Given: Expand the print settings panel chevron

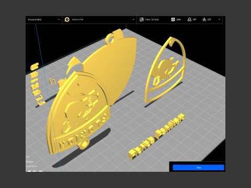Looking at the screenshot, I should pos(219,19).
